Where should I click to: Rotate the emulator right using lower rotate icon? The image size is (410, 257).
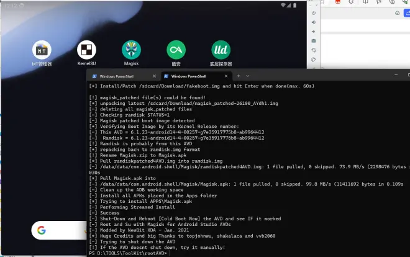pyautogui.click(x=314, y=60)
